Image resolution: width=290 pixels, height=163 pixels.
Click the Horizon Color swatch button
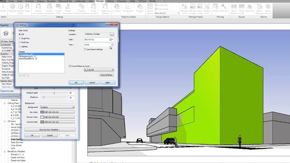coord(58,117)
